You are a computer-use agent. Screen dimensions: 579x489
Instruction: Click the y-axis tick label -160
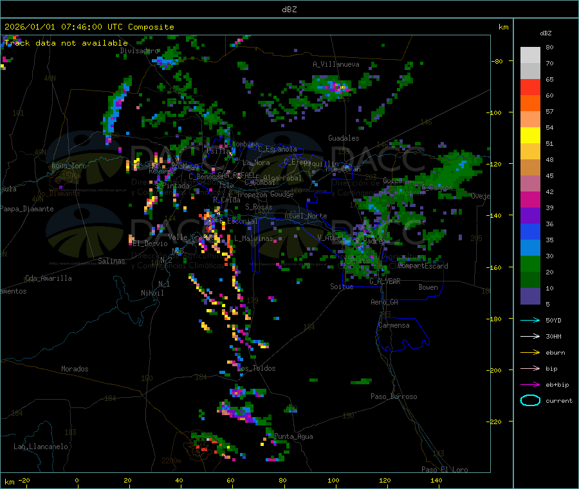pos(494,267)
